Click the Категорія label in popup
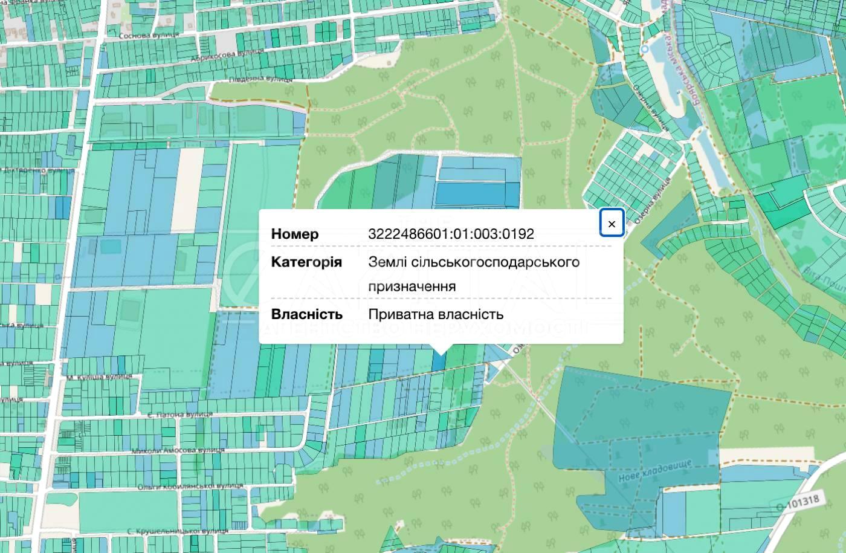Image resolution: width=846 pixels, height=553 pixels. (306, 262)
